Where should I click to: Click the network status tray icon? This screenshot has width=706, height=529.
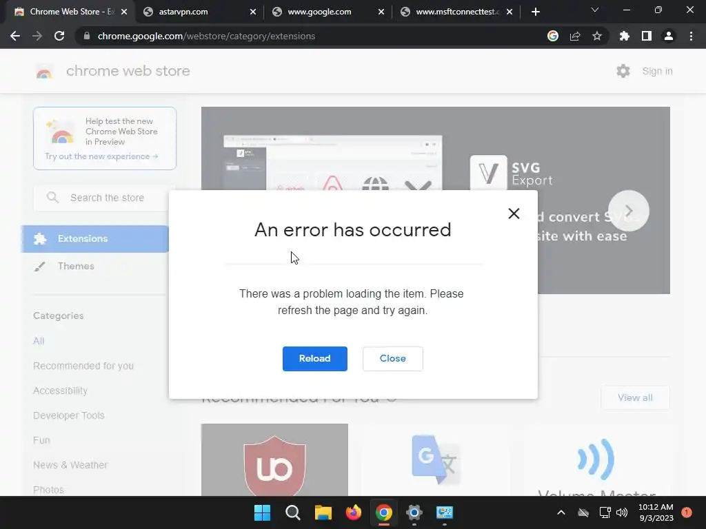coord(605,512)
